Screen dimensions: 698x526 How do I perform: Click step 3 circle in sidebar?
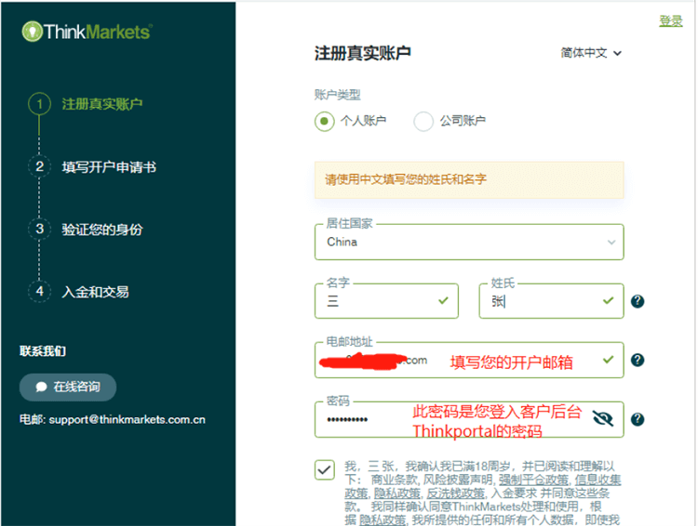pyautogui.click(x=40, y=229)
